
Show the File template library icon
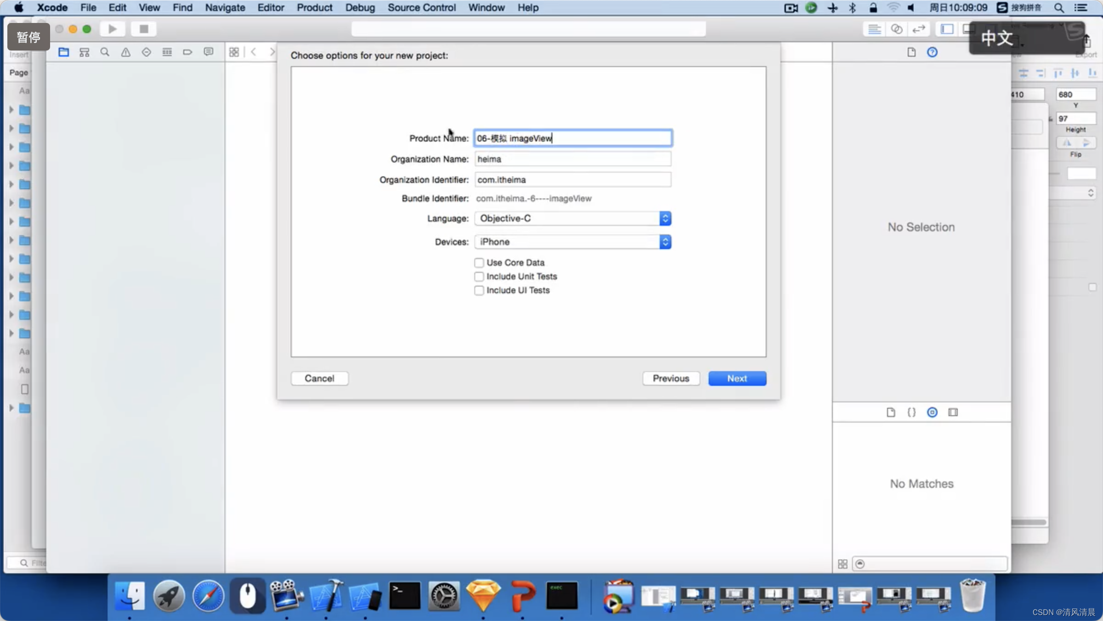tap(891, 412)
